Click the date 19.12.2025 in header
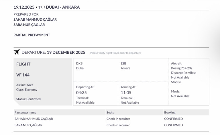This screenshot has width=220, height=135. tap(24, 7)
